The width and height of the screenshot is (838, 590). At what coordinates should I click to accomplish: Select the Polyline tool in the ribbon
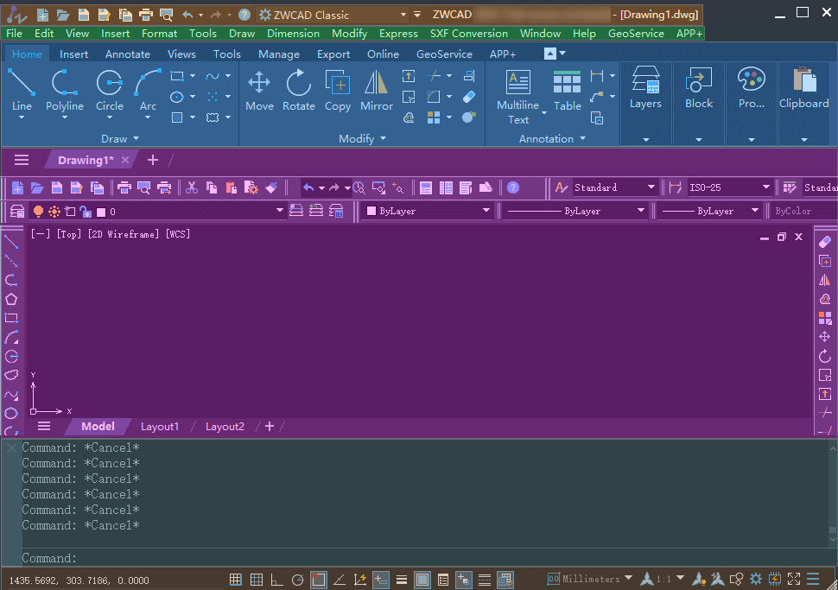coord(65,90)
